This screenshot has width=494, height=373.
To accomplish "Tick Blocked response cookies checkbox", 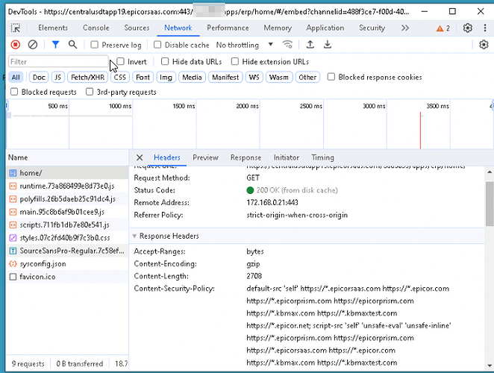I will [331, 77].
